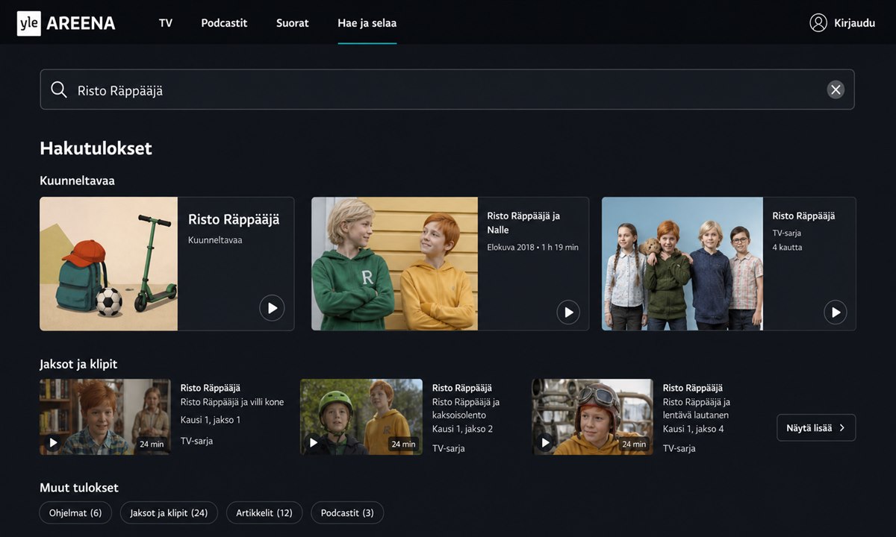Screen dimensions: 896x537
Task: Click the user profile icon beside Kirjaudu
Action: 818,23
